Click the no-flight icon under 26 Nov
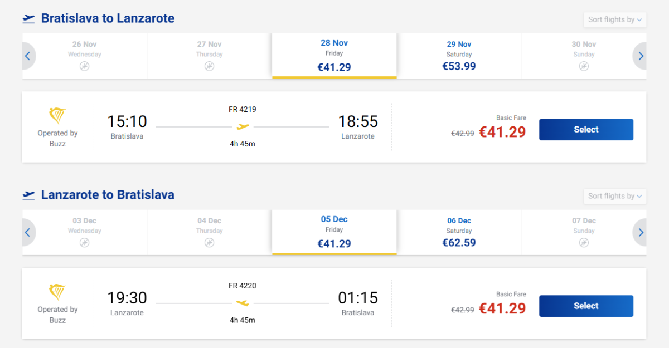 pos(84,66)
